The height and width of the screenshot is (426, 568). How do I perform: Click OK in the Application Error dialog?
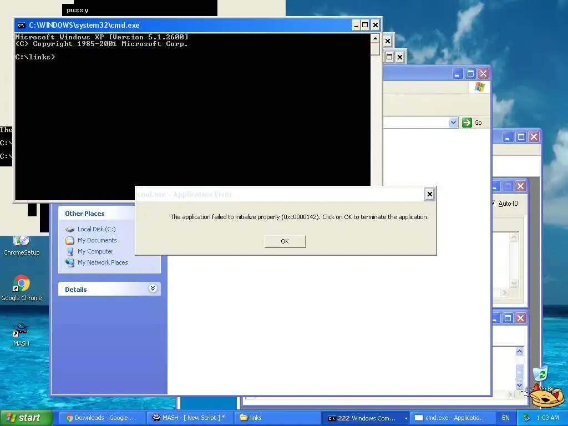(x=285, y=241)
